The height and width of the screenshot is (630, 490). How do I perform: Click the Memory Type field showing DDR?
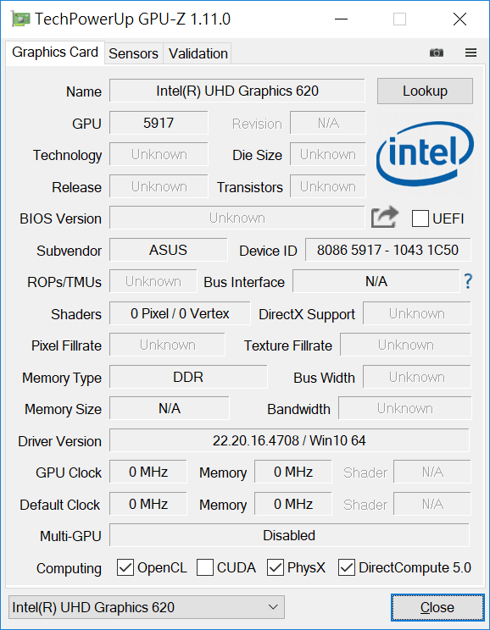tap(188, 377)
